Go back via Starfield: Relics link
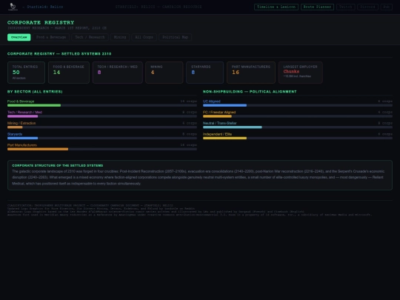The image size is (400, 300). [x=43, y=7]
